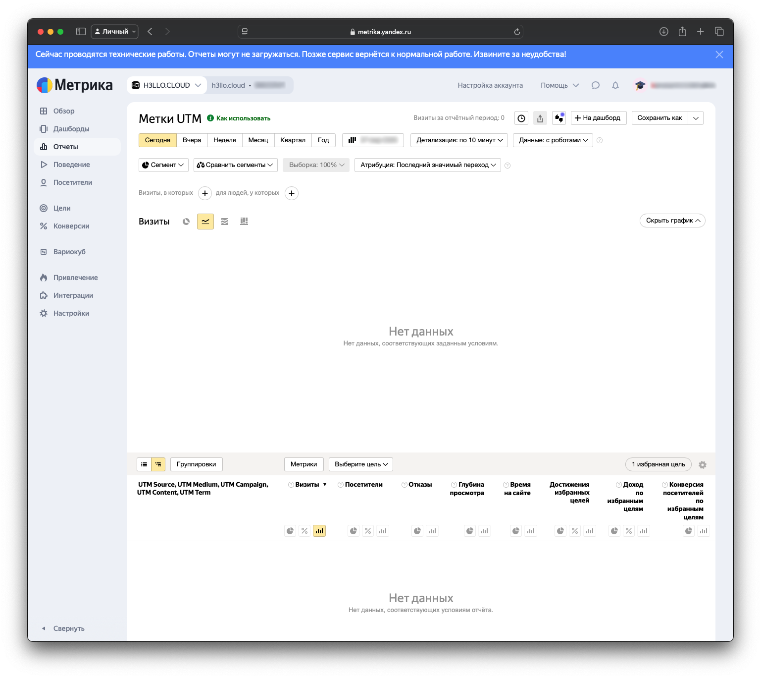Click the Add to dashboard button

pos(599,118)
